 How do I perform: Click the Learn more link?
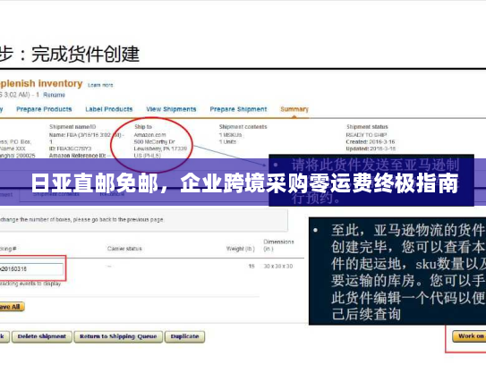pos(100,85)
